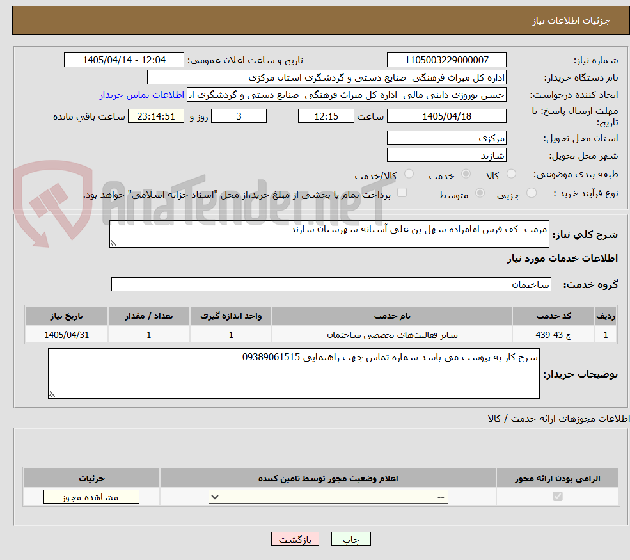
Task: Click the general need description textarea
Action: point(329,234)
